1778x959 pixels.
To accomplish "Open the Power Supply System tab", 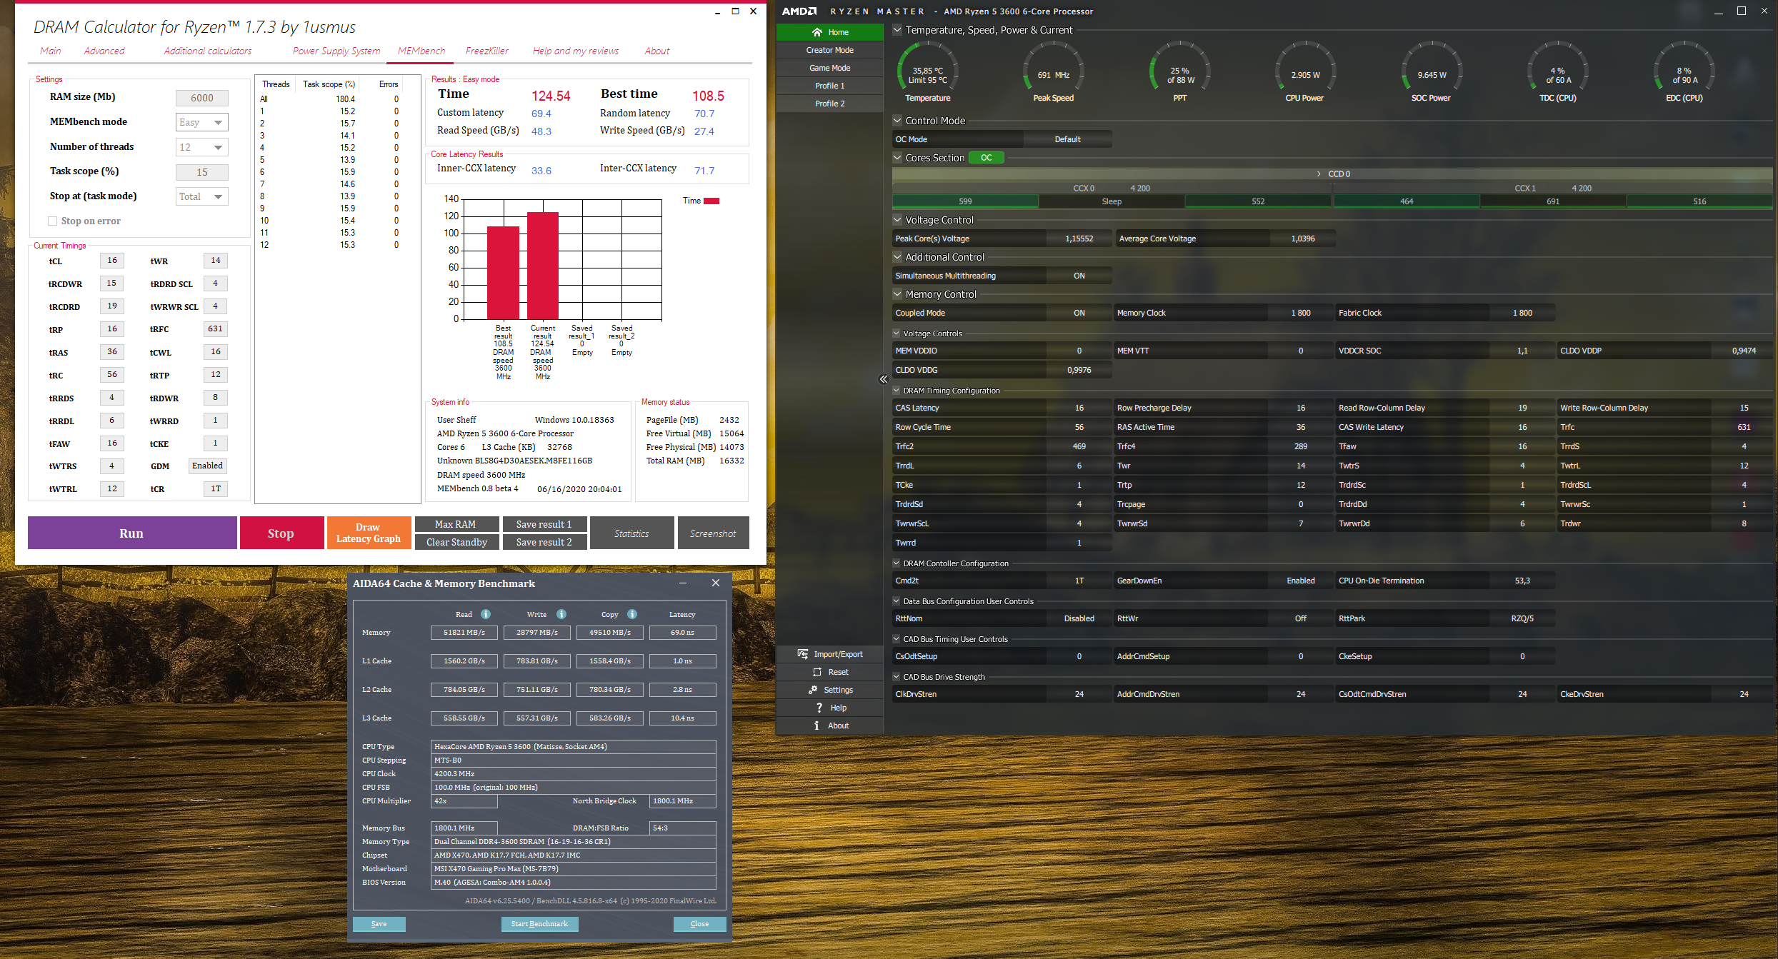I will (336, 51).
